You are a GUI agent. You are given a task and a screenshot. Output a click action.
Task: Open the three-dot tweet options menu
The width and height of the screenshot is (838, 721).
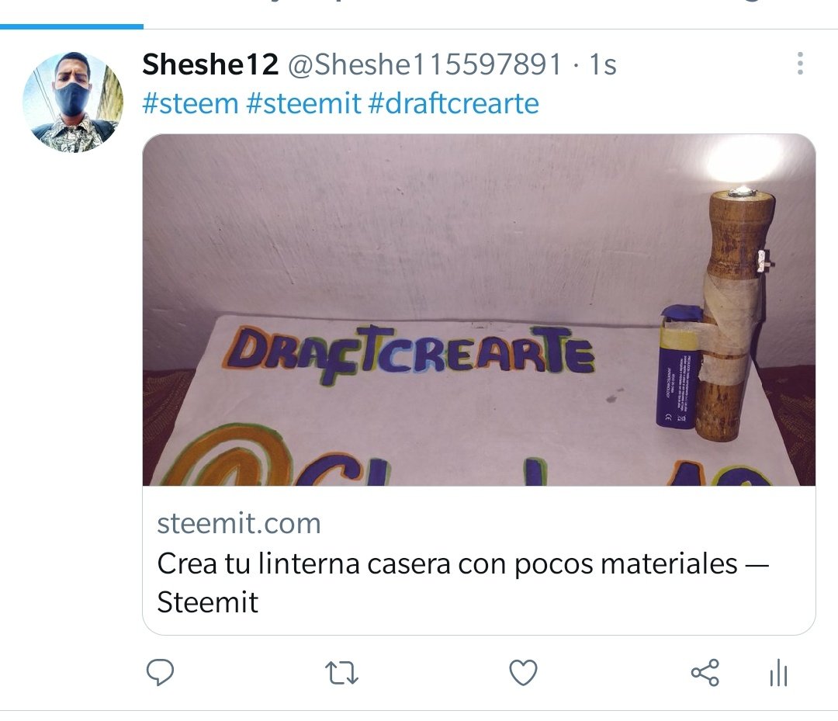click(800, 64)
